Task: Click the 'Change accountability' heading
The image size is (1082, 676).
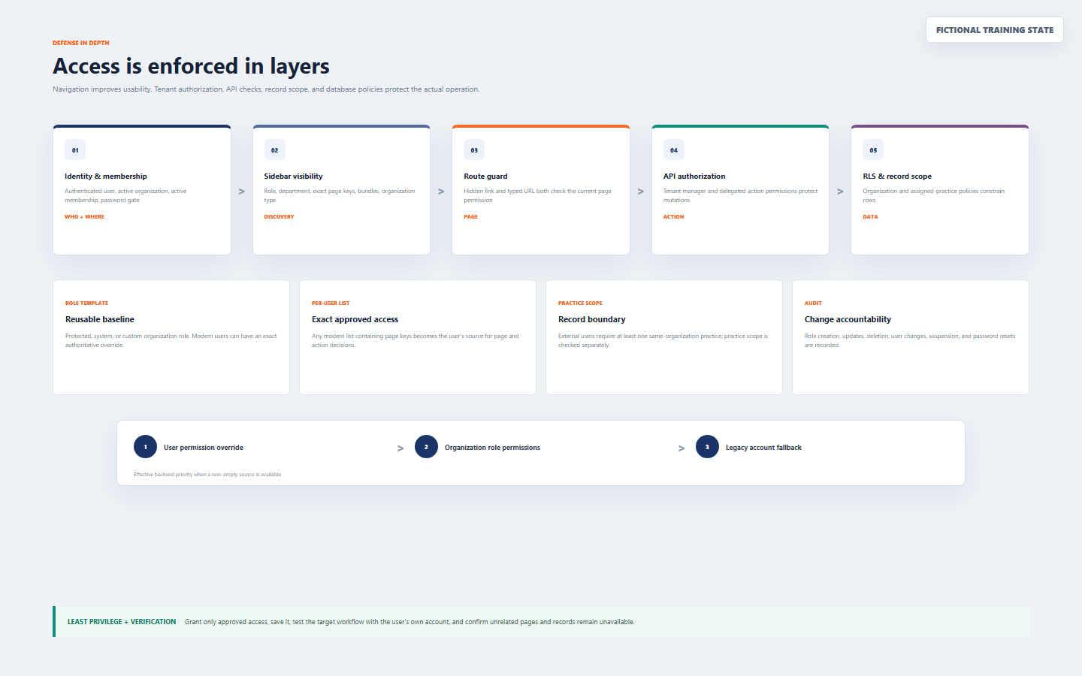Action: pyautogui.click(x=848, y=319)
